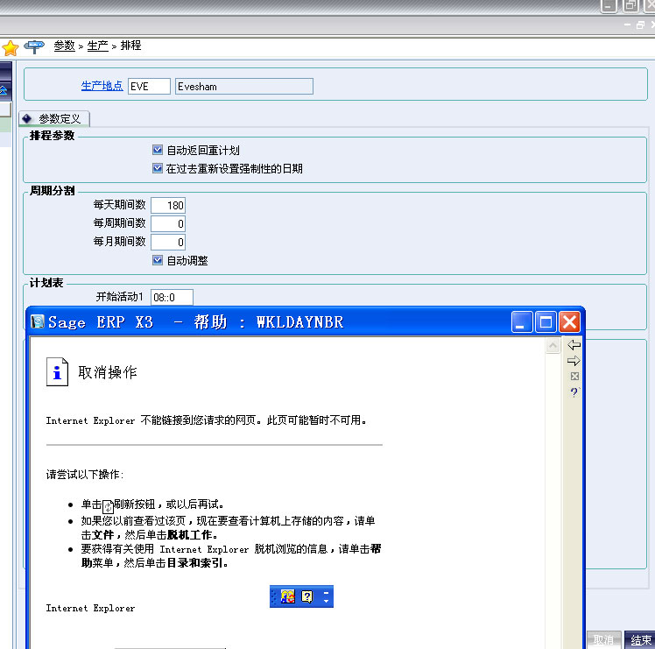Click the 取消 button at bottom
This screenshot has height=649, width=655.
coord(604,640)
